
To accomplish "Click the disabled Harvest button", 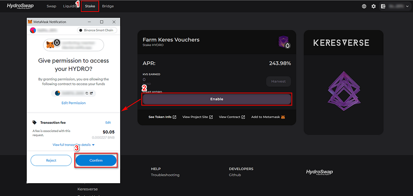I will 278,81.
